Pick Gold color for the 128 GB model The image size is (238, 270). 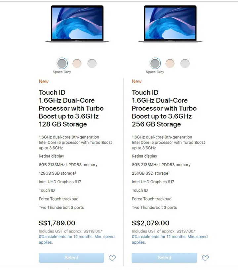[77, 63]
